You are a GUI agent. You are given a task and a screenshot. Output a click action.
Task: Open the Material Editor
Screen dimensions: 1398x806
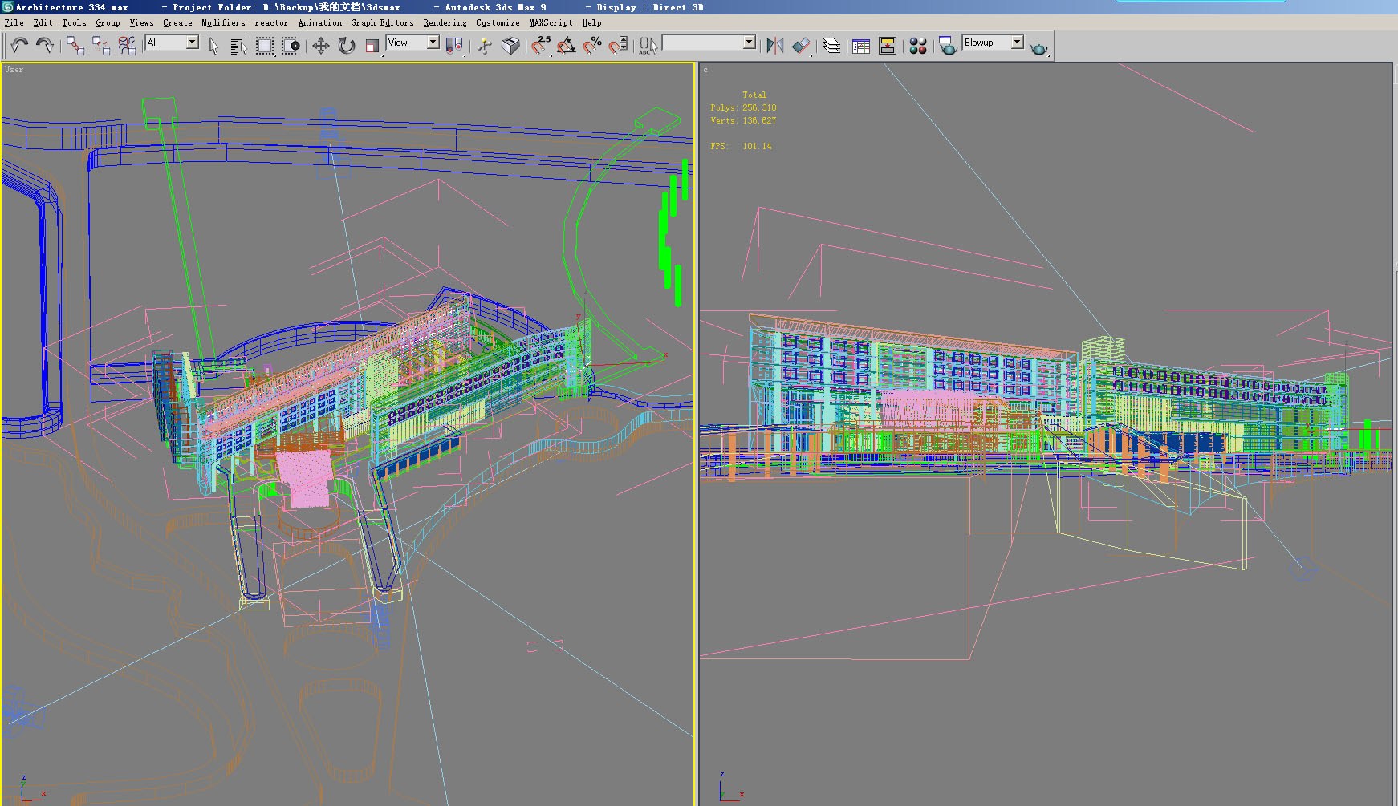pyautogui.click(x=917, y=46)
